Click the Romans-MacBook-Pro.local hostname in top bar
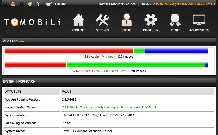The width and height of the screenshot is (218, 135). [x=118, y=4]
